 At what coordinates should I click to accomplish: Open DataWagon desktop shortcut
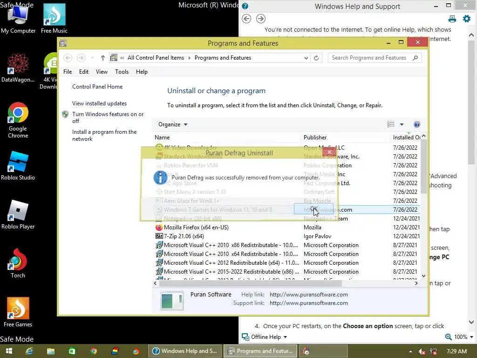[x=18, y=68]
